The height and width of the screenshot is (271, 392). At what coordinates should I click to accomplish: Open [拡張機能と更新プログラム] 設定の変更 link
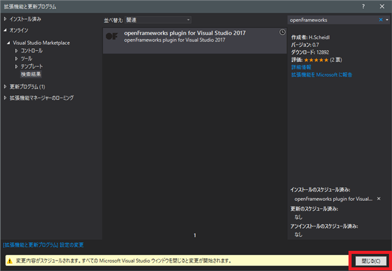click(43, 245)
